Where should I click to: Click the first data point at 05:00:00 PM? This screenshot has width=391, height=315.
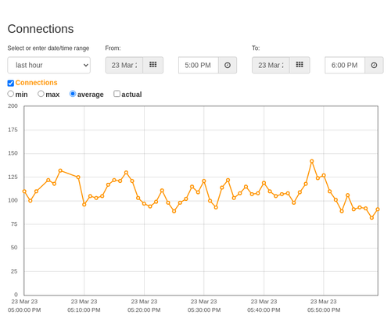24,192
